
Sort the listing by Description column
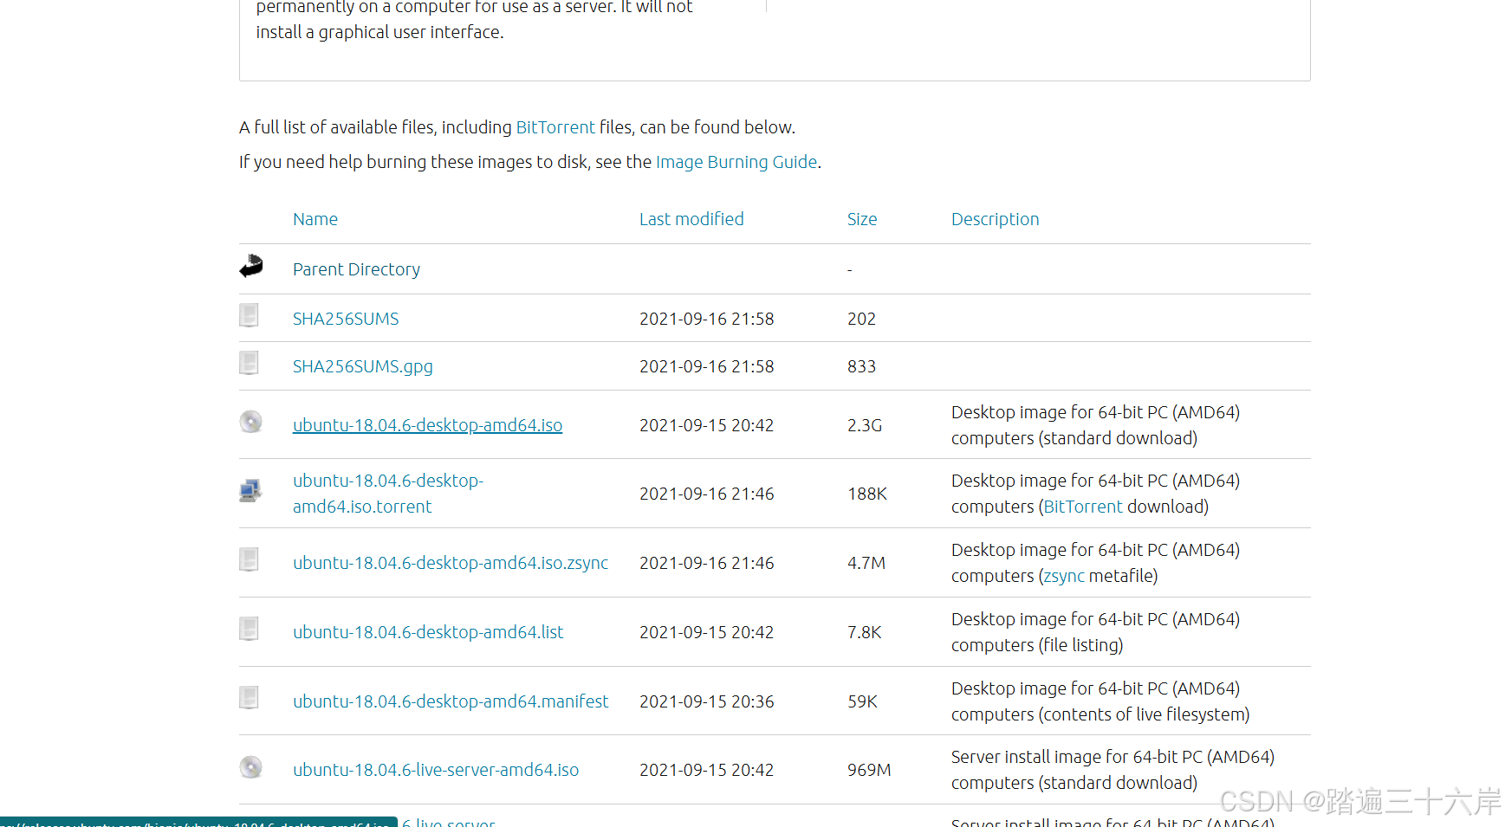coord(995,219)
